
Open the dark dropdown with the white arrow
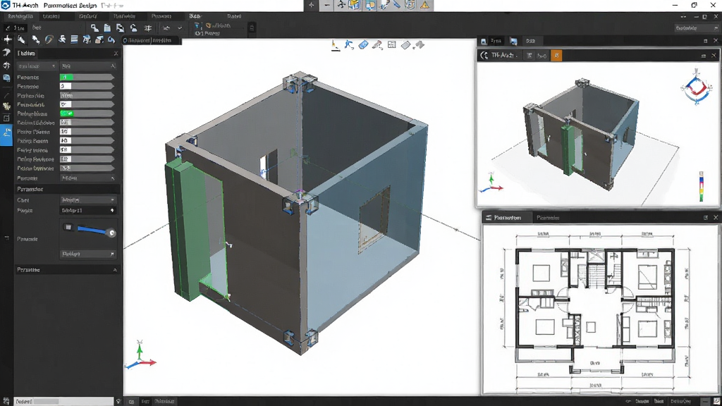click(87, 210)
